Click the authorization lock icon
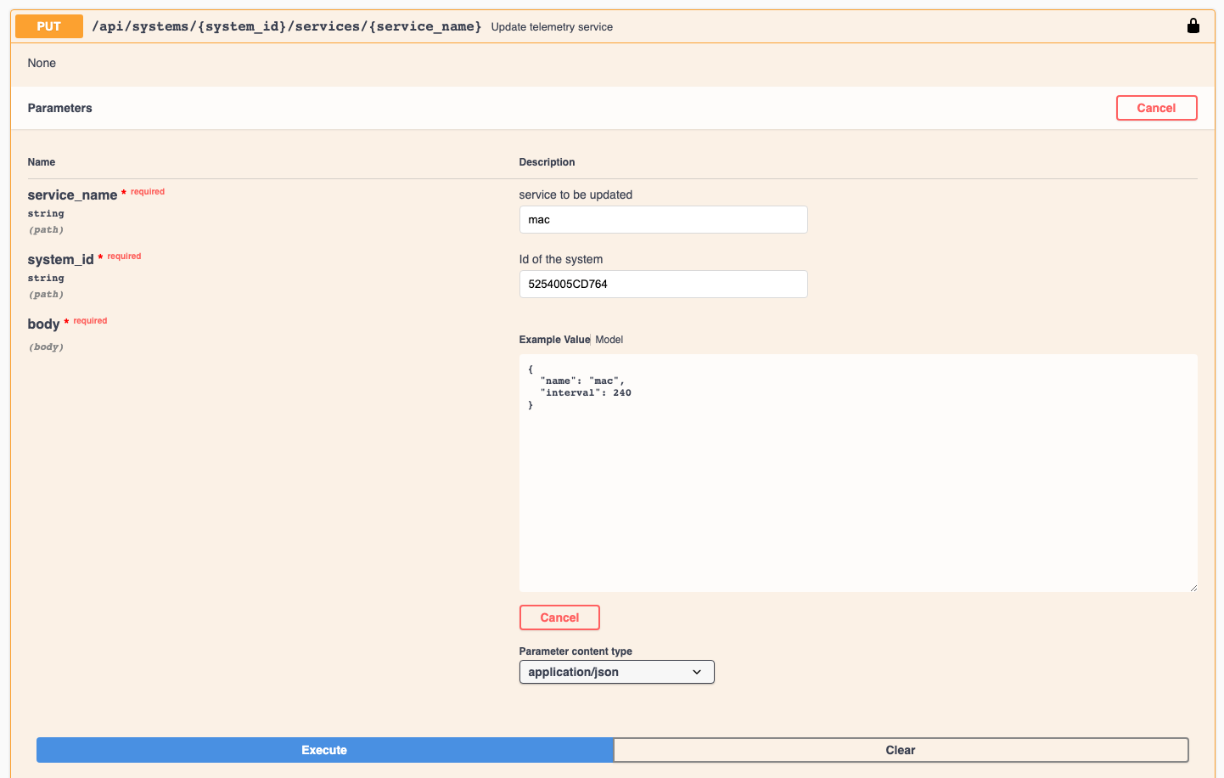1224x778 pixels. (x=1193, y=25)
